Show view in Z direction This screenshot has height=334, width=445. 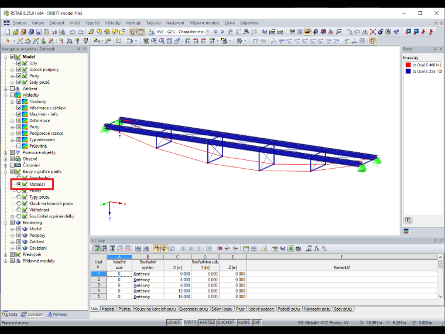203,41
